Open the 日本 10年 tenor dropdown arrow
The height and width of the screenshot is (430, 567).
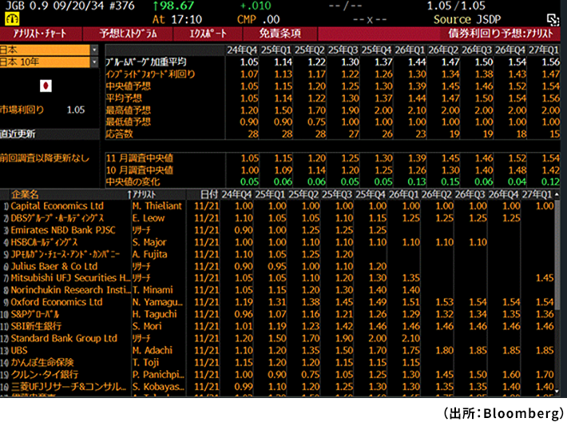94,62
